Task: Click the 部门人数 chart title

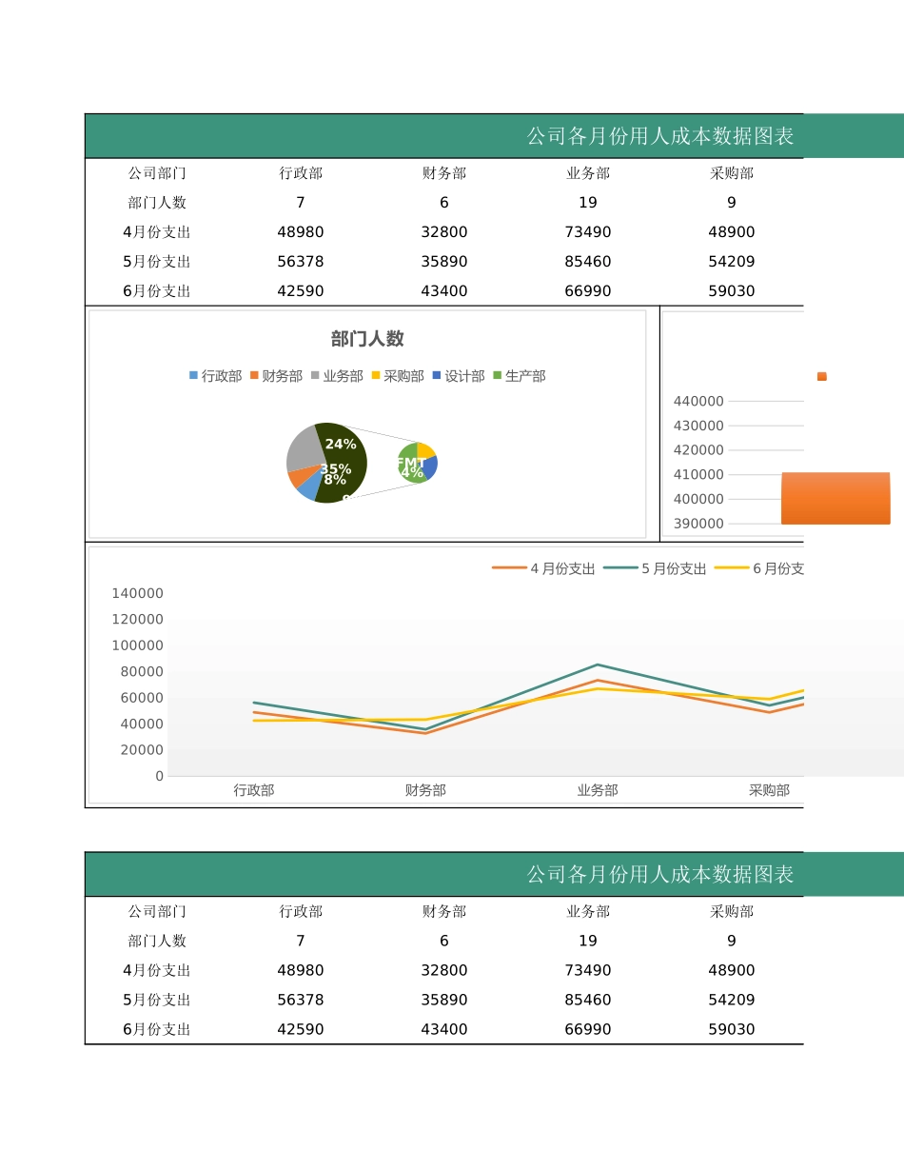Action: [366, 338]
